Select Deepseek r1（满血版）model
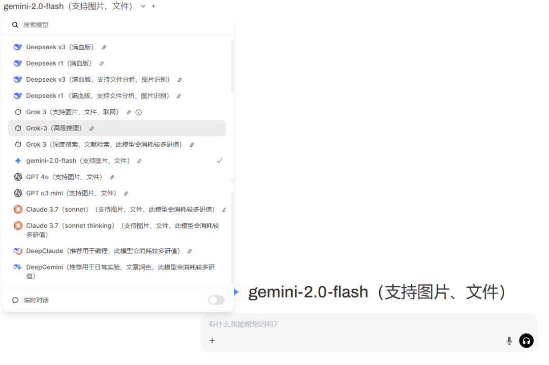 116,63
